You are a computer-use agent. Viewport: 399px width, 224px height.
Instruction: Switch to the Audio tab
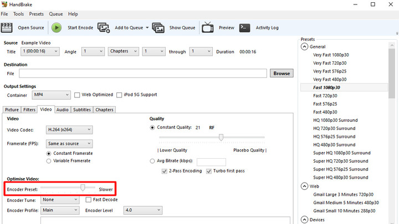pyautogui.click(x=62, y=110)
